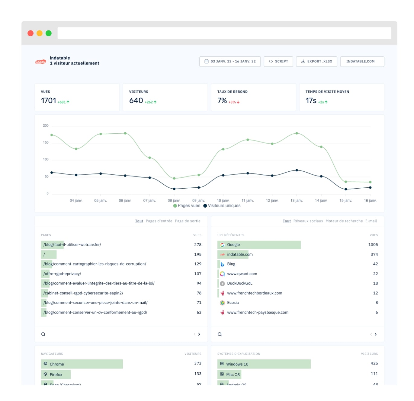Click the browser address bar

(224, 33)
